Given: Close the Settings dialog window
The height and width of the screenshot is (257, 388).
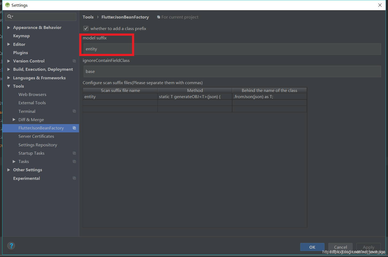Looking at the screenshot, I should pyautogui.click(x=380, y=5).
